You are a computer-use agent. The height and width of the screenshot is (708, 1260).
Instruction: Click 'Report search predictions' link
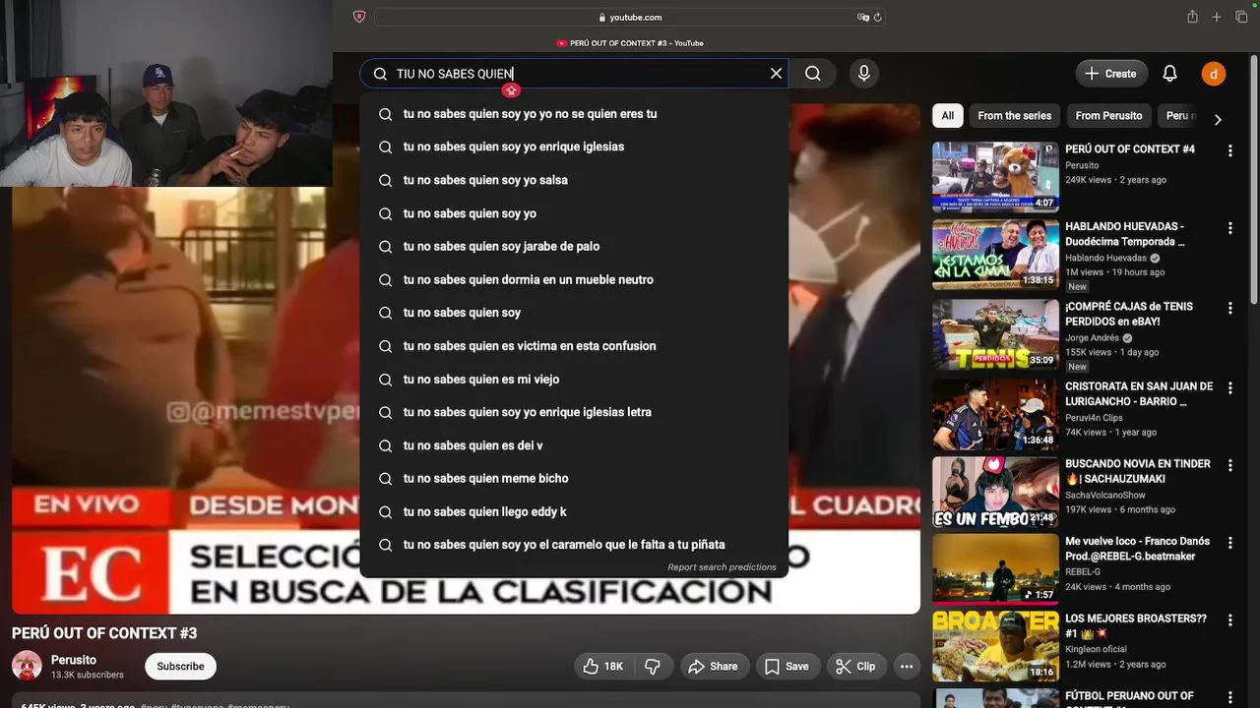(x=722, y=567)
